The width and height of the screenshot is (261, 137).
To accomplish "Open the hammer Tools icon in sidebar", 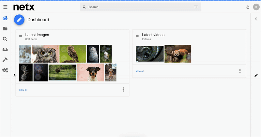I will click(x=5, y=60).
